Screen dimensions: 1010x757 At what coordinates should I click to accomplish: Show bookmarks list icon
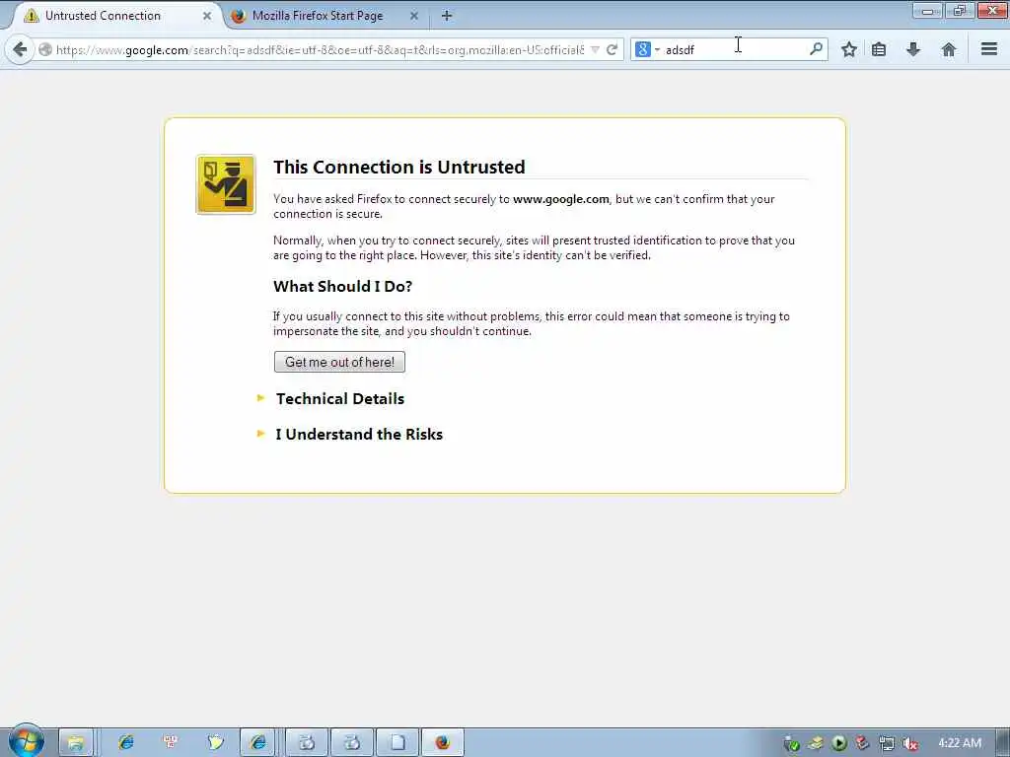click(x=879, y=49)
